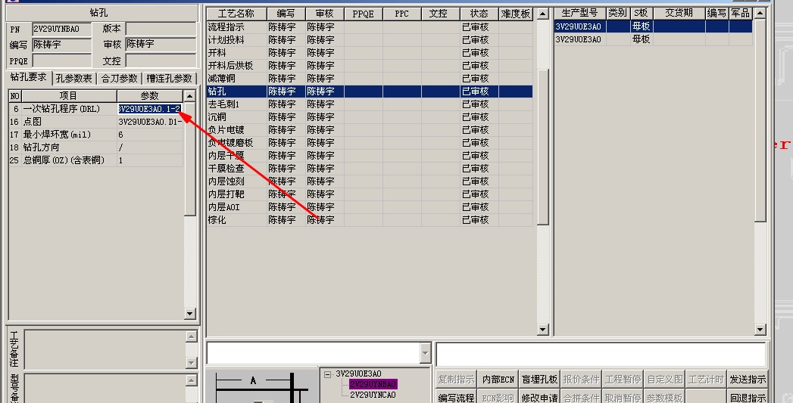Click the 状态 column header
The image size is (793, 403).
479,14
